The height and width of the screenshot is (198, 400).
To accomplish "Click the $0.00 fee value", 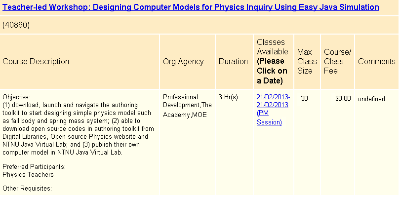I will pos(343,99).
